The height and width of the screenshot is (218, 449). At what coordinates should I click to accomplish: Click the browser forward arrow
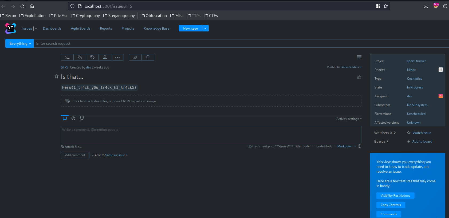(13, 6)
